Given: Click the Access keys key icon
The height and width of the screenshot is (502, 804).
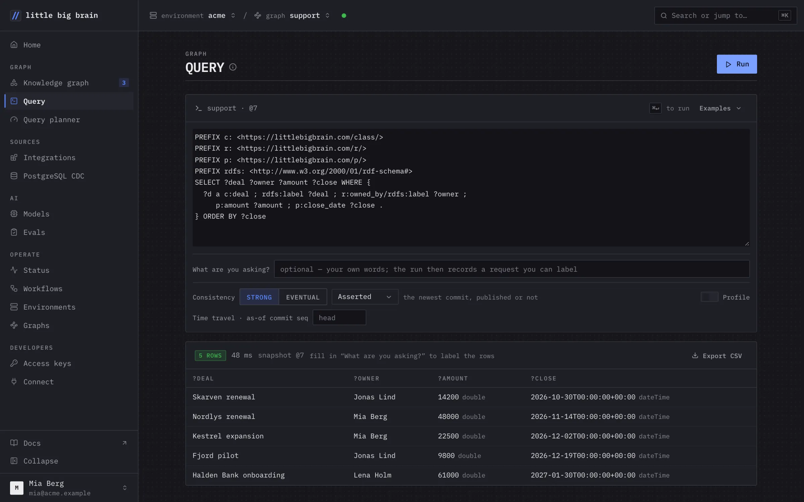Looking at the screenshot, I should pos(14,363).
